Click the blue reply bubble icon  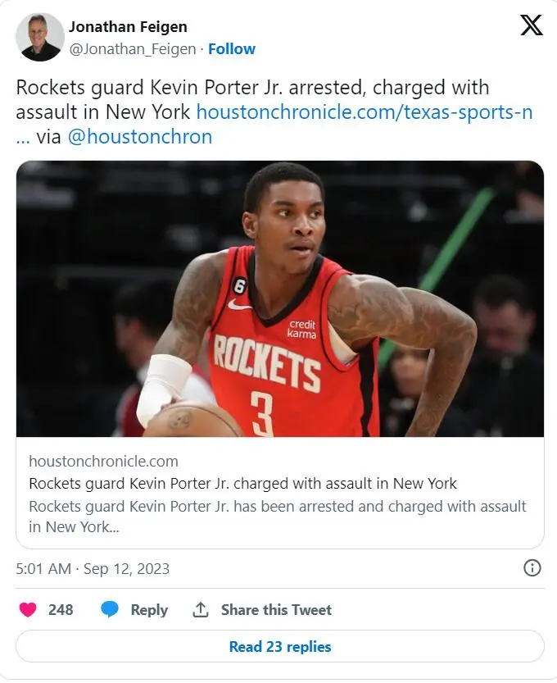tap(110, 609)
